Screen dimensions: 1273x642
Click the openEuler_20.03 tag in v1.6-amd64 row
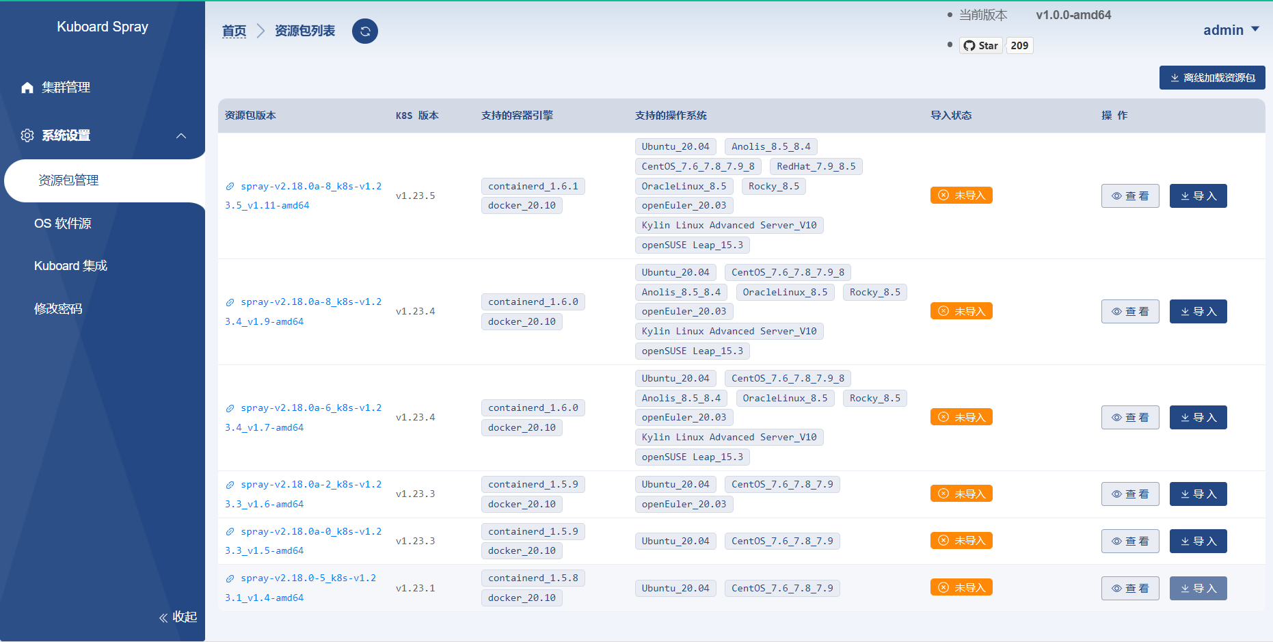684,505
